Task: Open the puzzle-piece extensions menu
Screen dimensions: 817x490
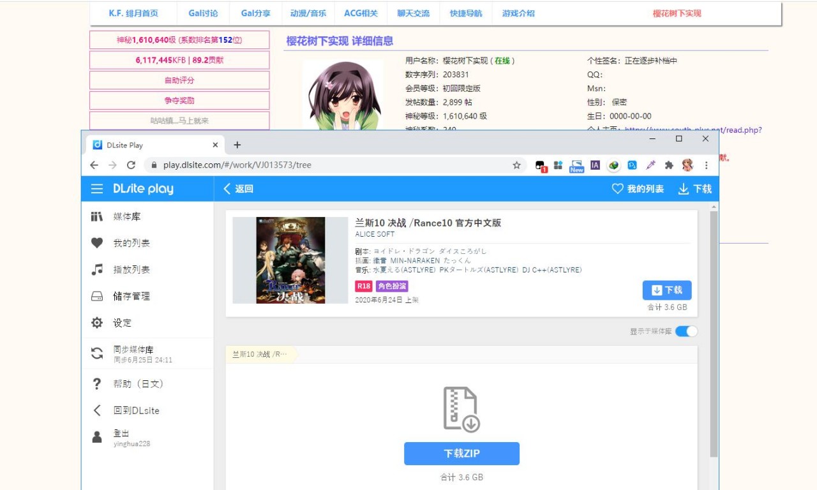Action: [669, 165]
